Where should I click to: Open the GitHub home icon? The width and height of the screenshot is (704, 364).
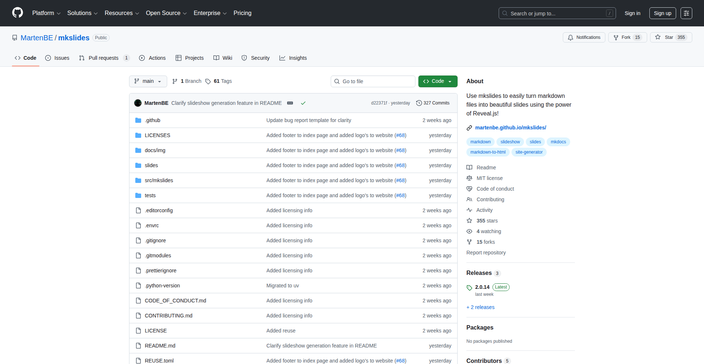click(x=17, y=13)
